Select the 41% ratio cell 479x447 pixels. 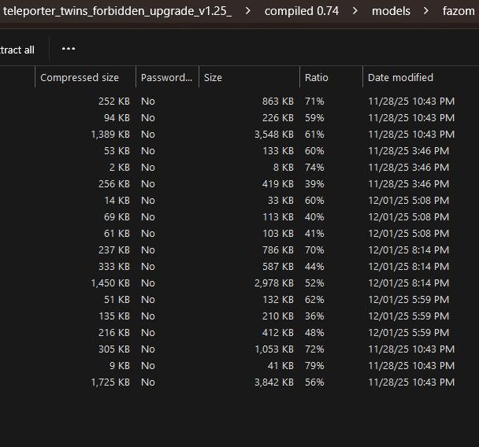[x=314, y=234]
